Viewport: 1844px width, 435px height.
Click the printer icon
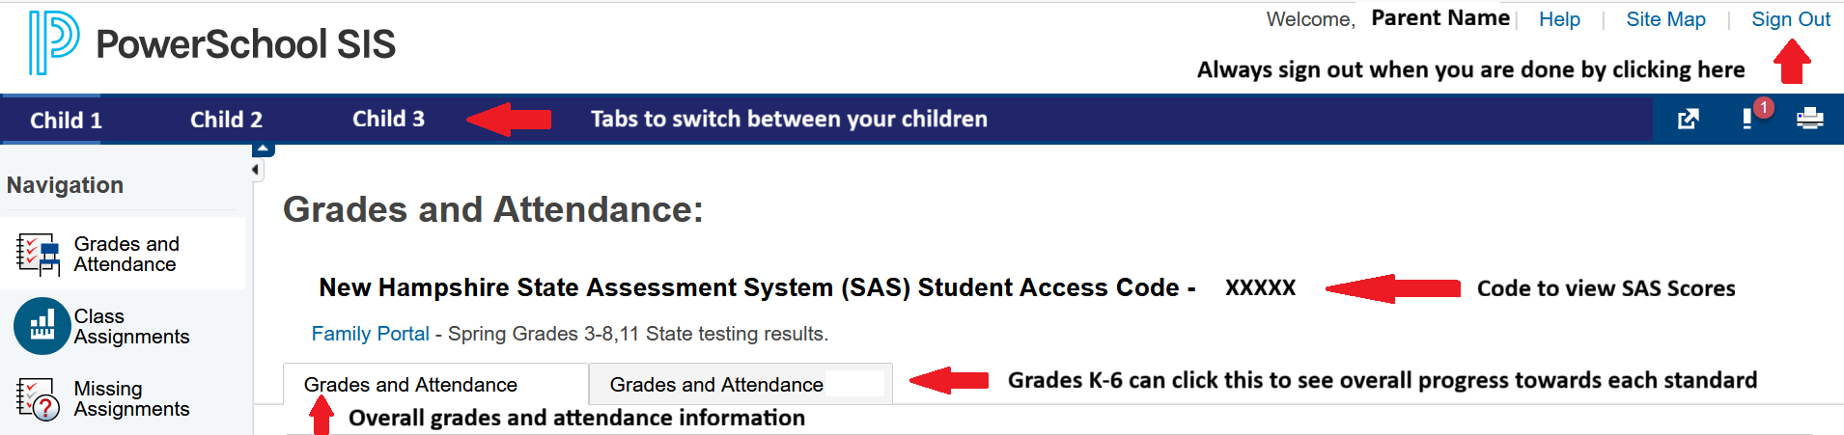[x=1809, y=119]
